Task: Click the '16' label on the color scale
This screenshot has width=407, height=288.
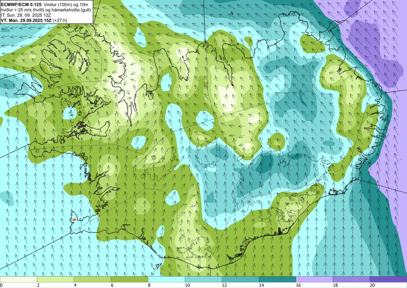Action: [298, 286]
